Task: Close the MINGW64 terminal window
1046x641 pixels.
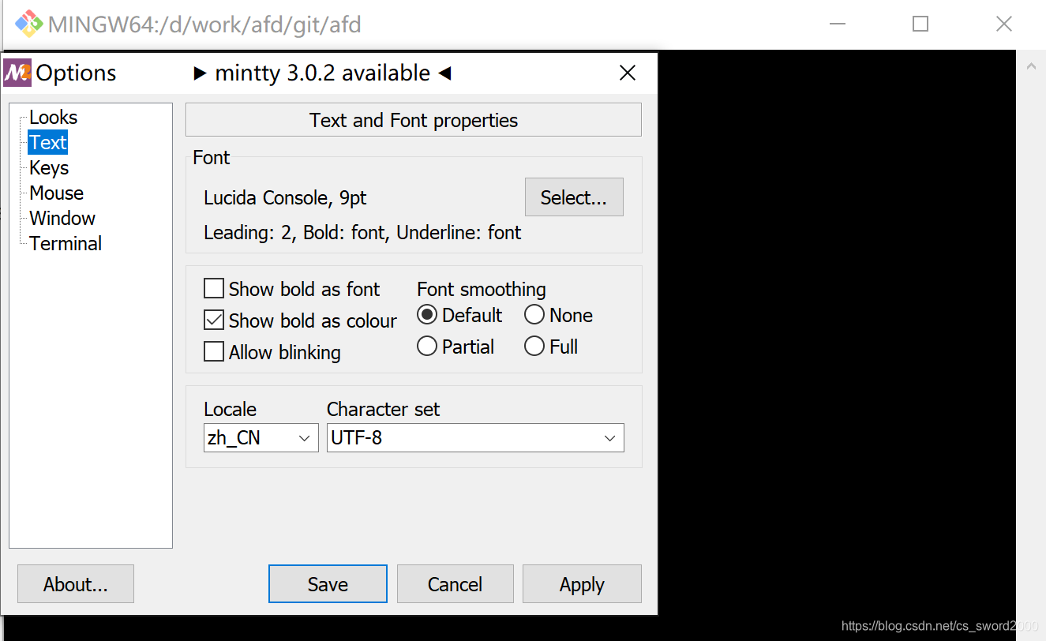Action: [x=1004, y=24]
